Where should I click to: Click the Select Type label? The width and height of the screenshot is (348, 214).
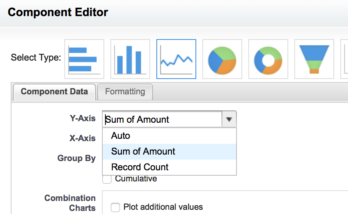click(36, 58)
